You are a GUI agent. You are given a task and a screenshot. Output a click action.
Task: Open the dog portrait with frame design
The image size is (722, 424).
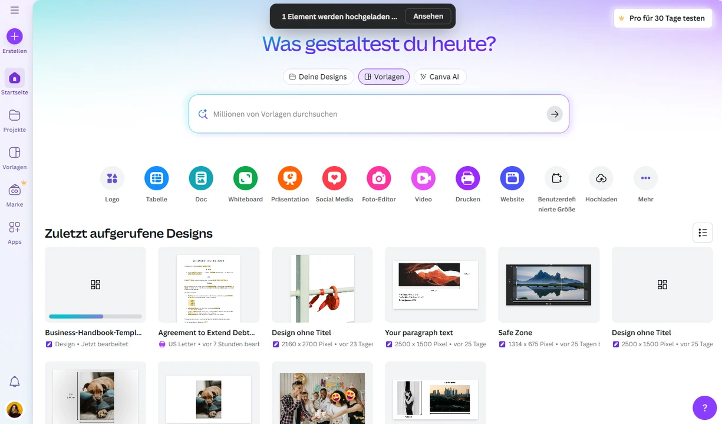pyautogui.click(x=95, y=393)
